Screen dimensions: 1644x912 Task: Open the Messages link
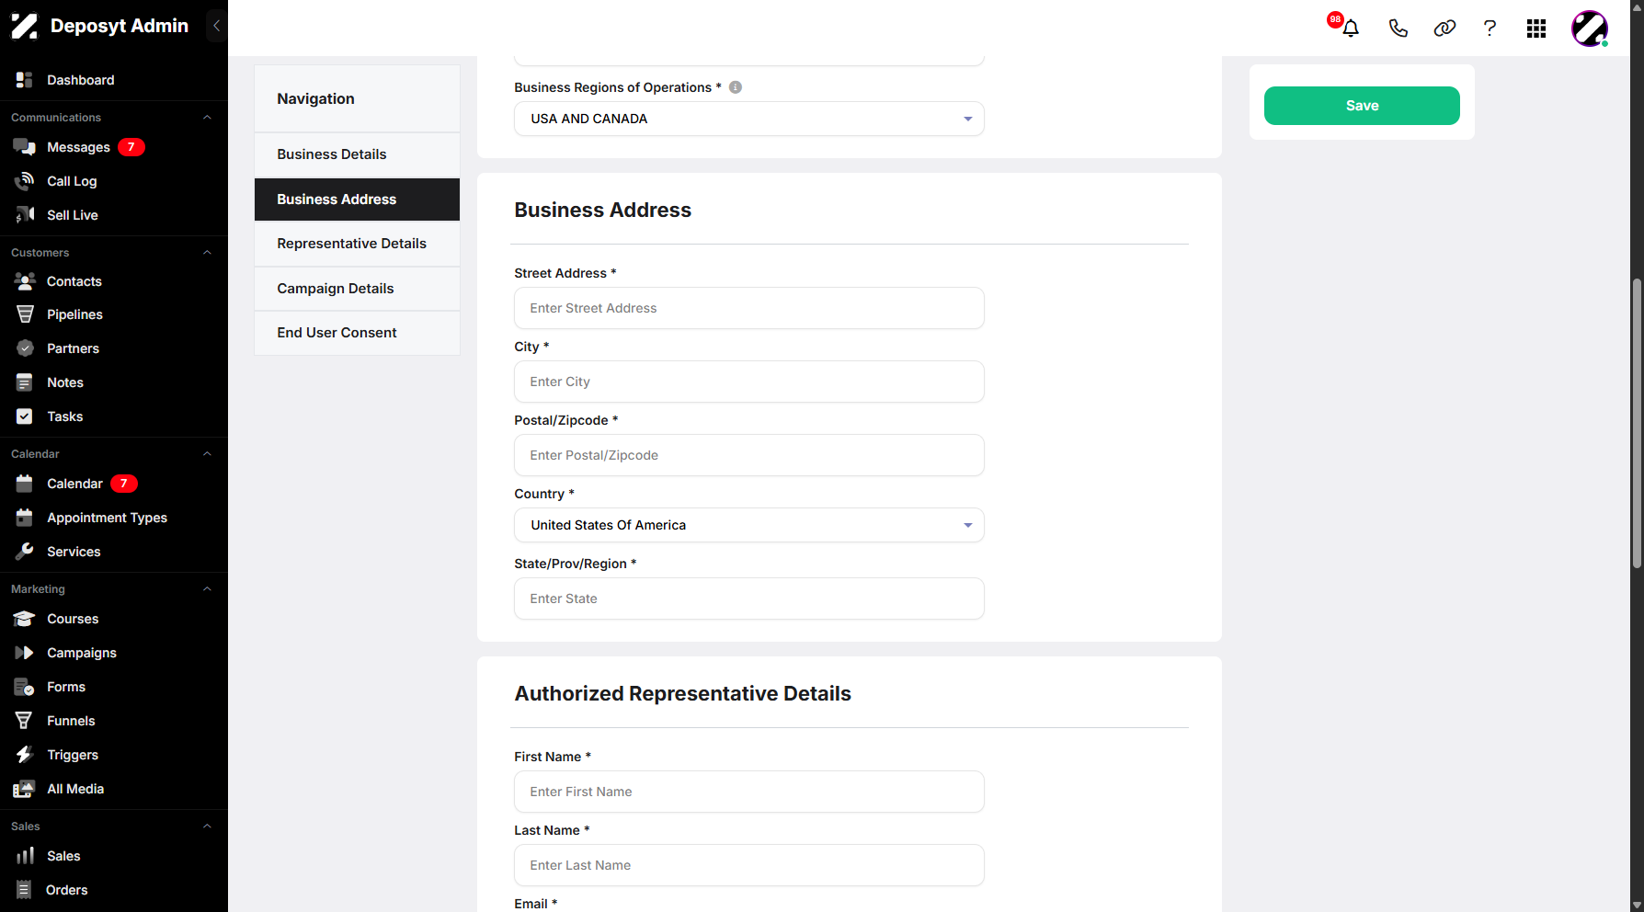[x=78, y=147]
